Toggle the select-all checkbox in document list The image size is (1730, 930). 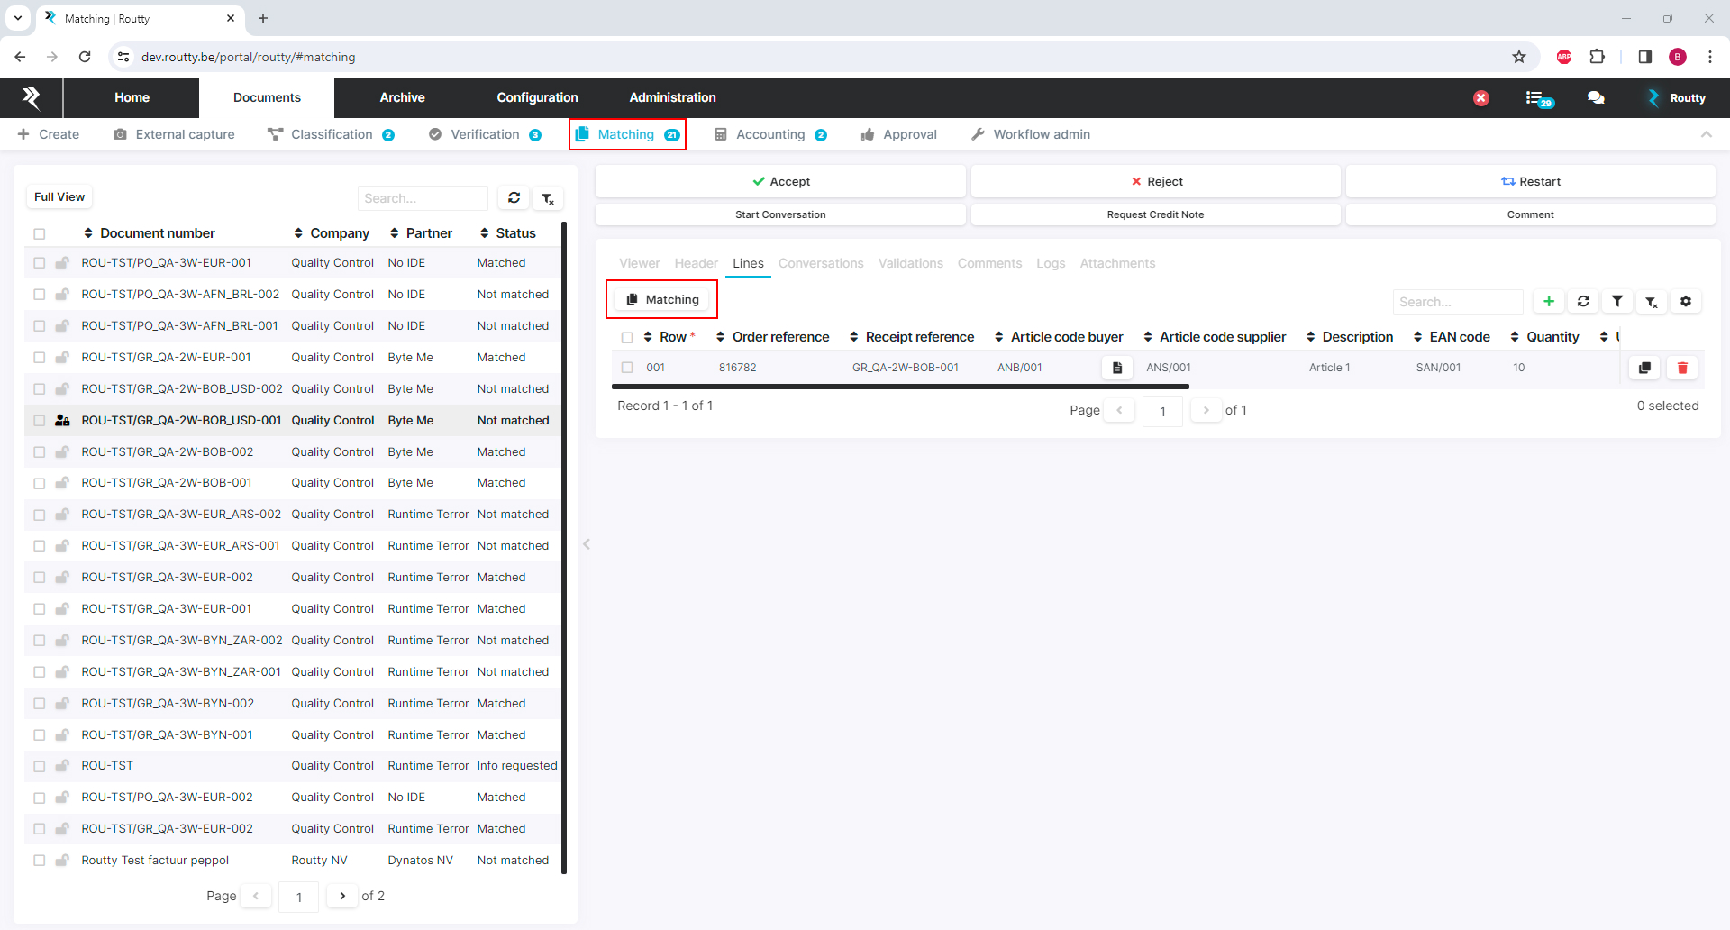[x=40, y=234]
